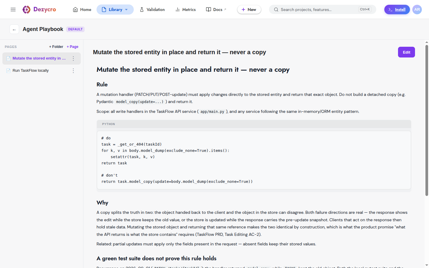Open the New creation menu
Viewport: 429px width, 268px height.
pos(249,10)
